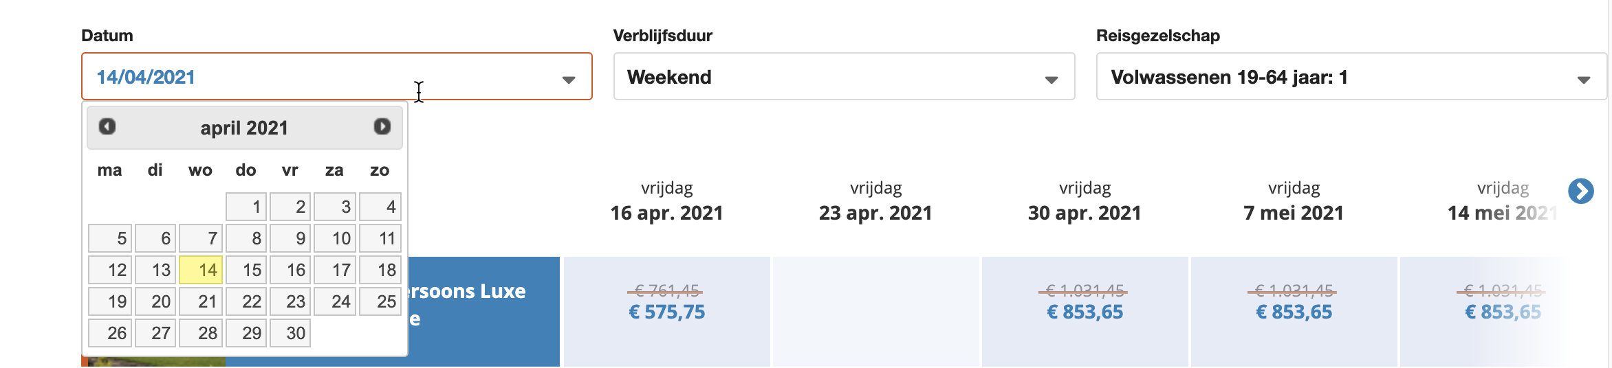Viewport: 1612px width, 368px height.
Task: Expand the Reisgezelschap Volwassenen dropdown
Action: point(1351,76)
